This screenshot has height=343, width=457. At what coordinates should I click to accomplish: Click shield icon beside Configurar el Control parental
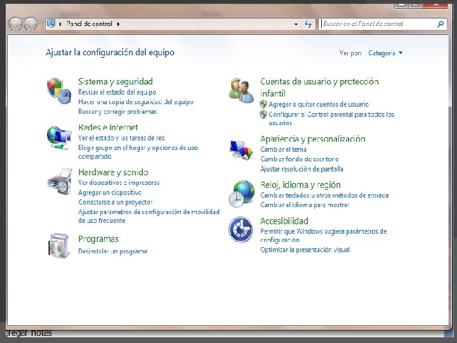click(263, 114)
